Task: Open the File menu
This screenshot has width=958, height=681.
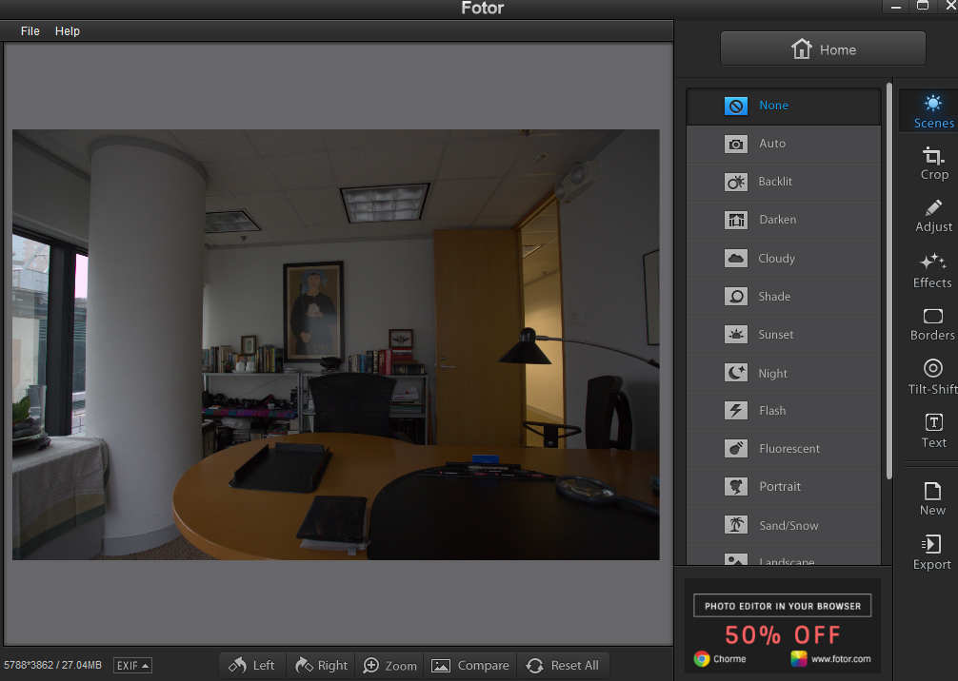Action: (30, 31)
